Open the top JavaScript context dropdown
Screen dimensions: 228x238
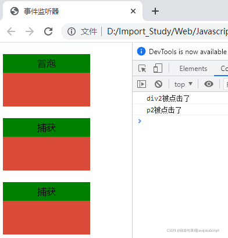[183, 84]
